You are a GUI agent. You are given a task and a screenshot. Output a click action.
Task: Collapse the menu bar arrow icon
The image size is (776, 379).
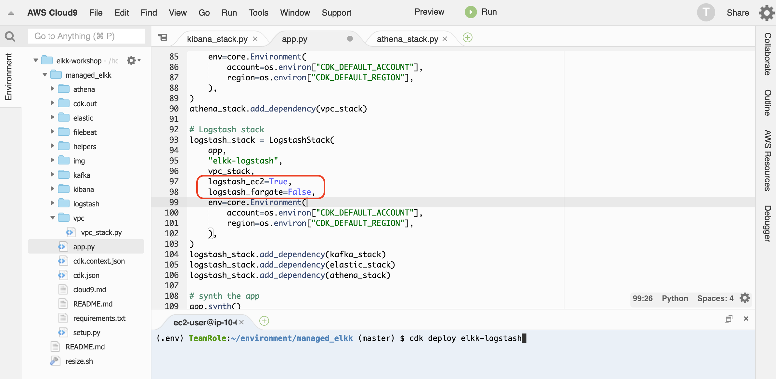pos(11,13)
